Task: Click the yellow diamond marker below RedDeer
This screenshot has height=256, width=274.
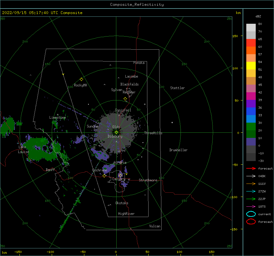Action: [x=125, y=99]
